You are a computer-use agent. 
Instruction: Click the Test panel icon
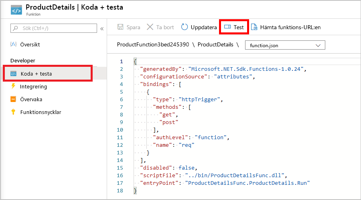point(227,27)
